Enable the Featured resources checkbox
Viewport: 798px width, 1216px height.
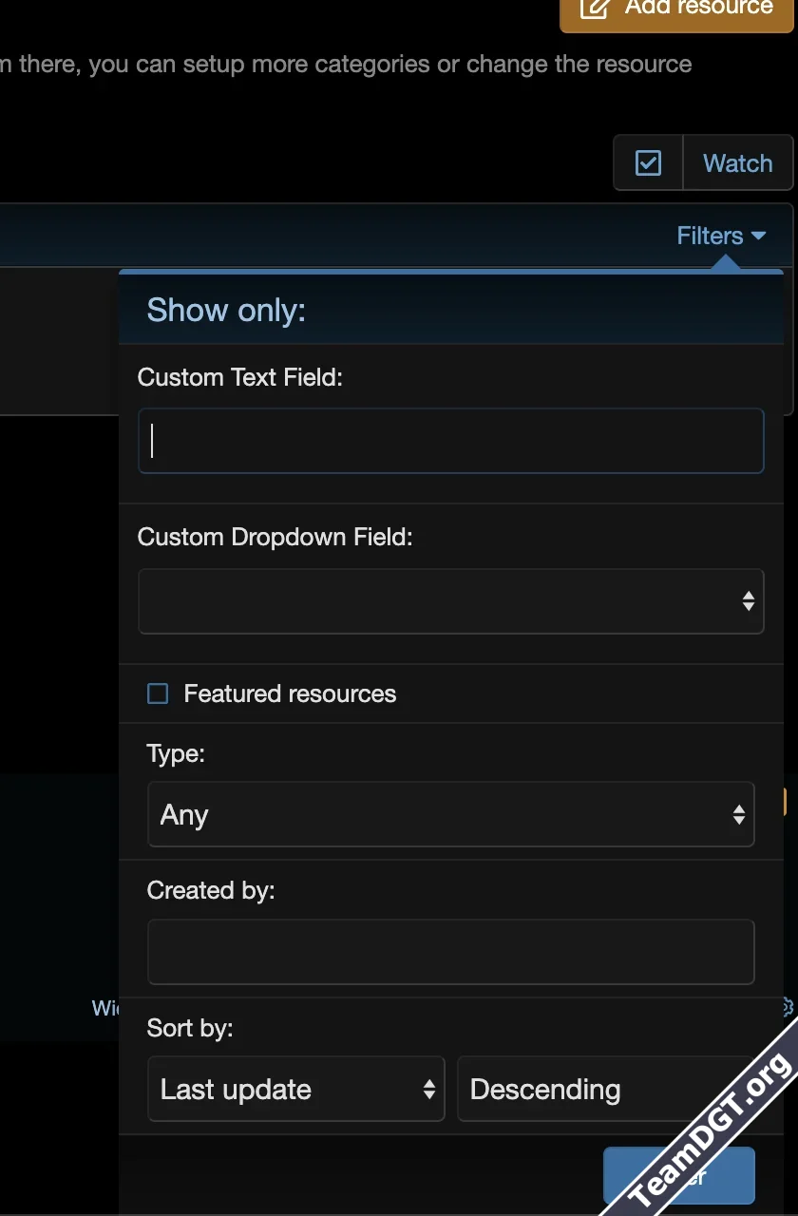[157, 693]
